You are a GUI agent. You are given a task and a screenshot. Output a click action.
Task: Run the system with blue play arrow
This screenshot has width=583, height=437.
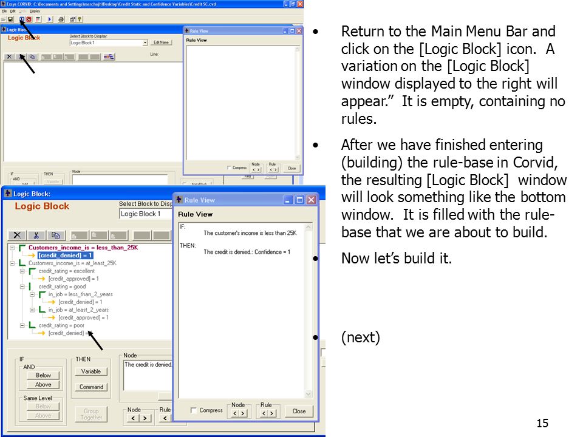(50, 19)
